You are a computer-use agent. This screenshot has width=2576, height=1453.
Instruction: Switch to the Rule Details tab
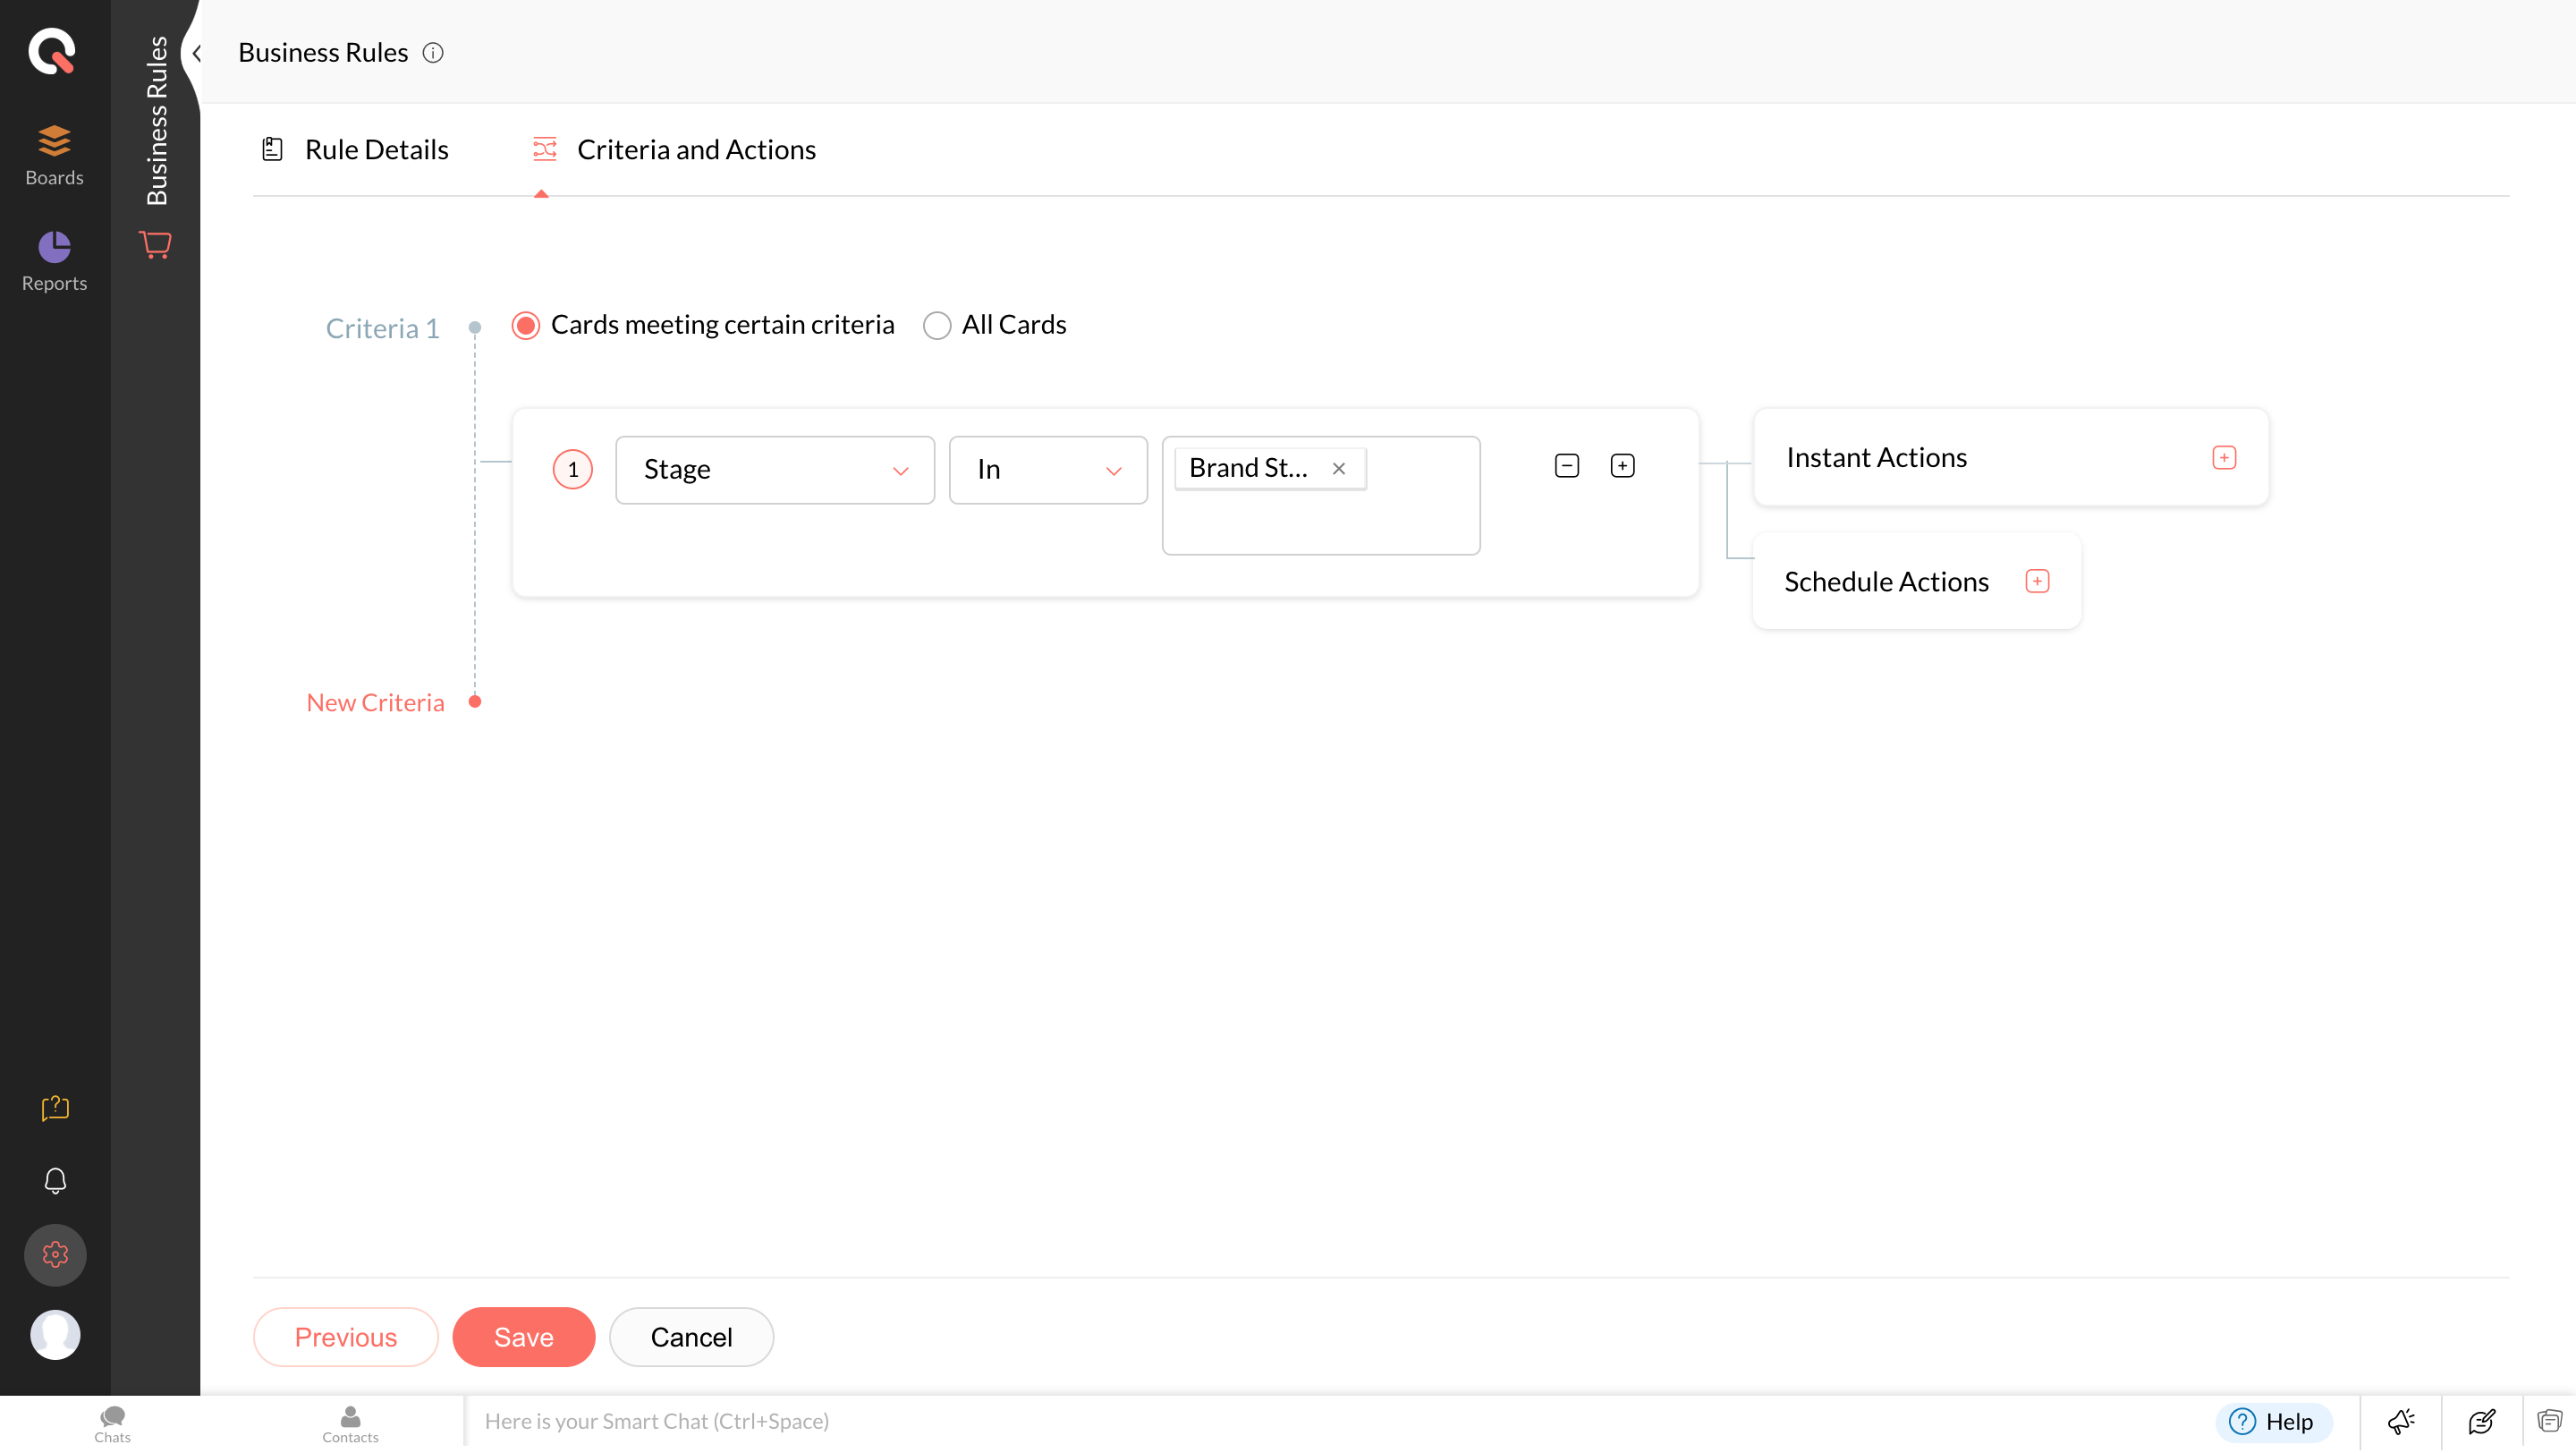(355, 150)
